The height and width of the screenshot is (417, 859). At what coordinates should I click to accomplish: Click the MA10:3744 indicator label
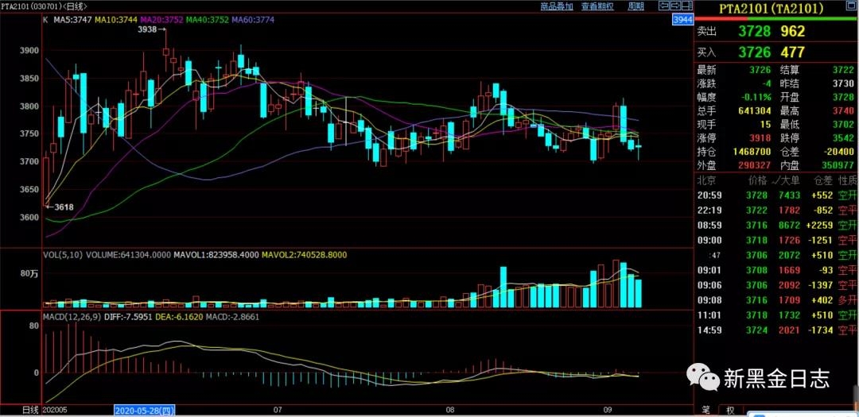(x=115, y=20)
